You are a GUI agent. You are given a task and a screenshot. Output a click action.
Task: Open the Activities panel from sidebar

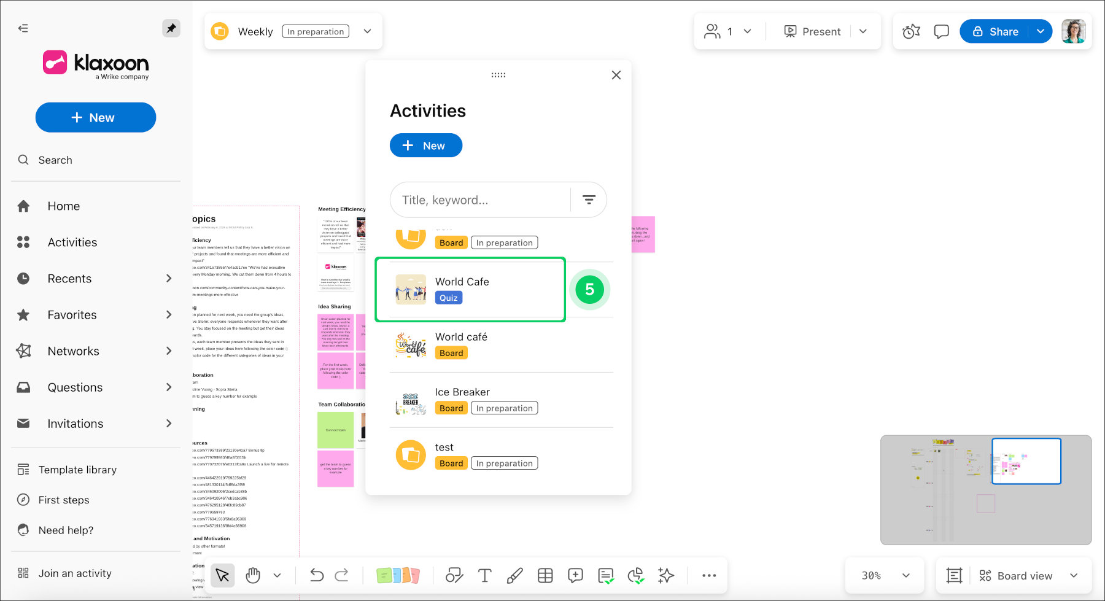tap(72, 242)
